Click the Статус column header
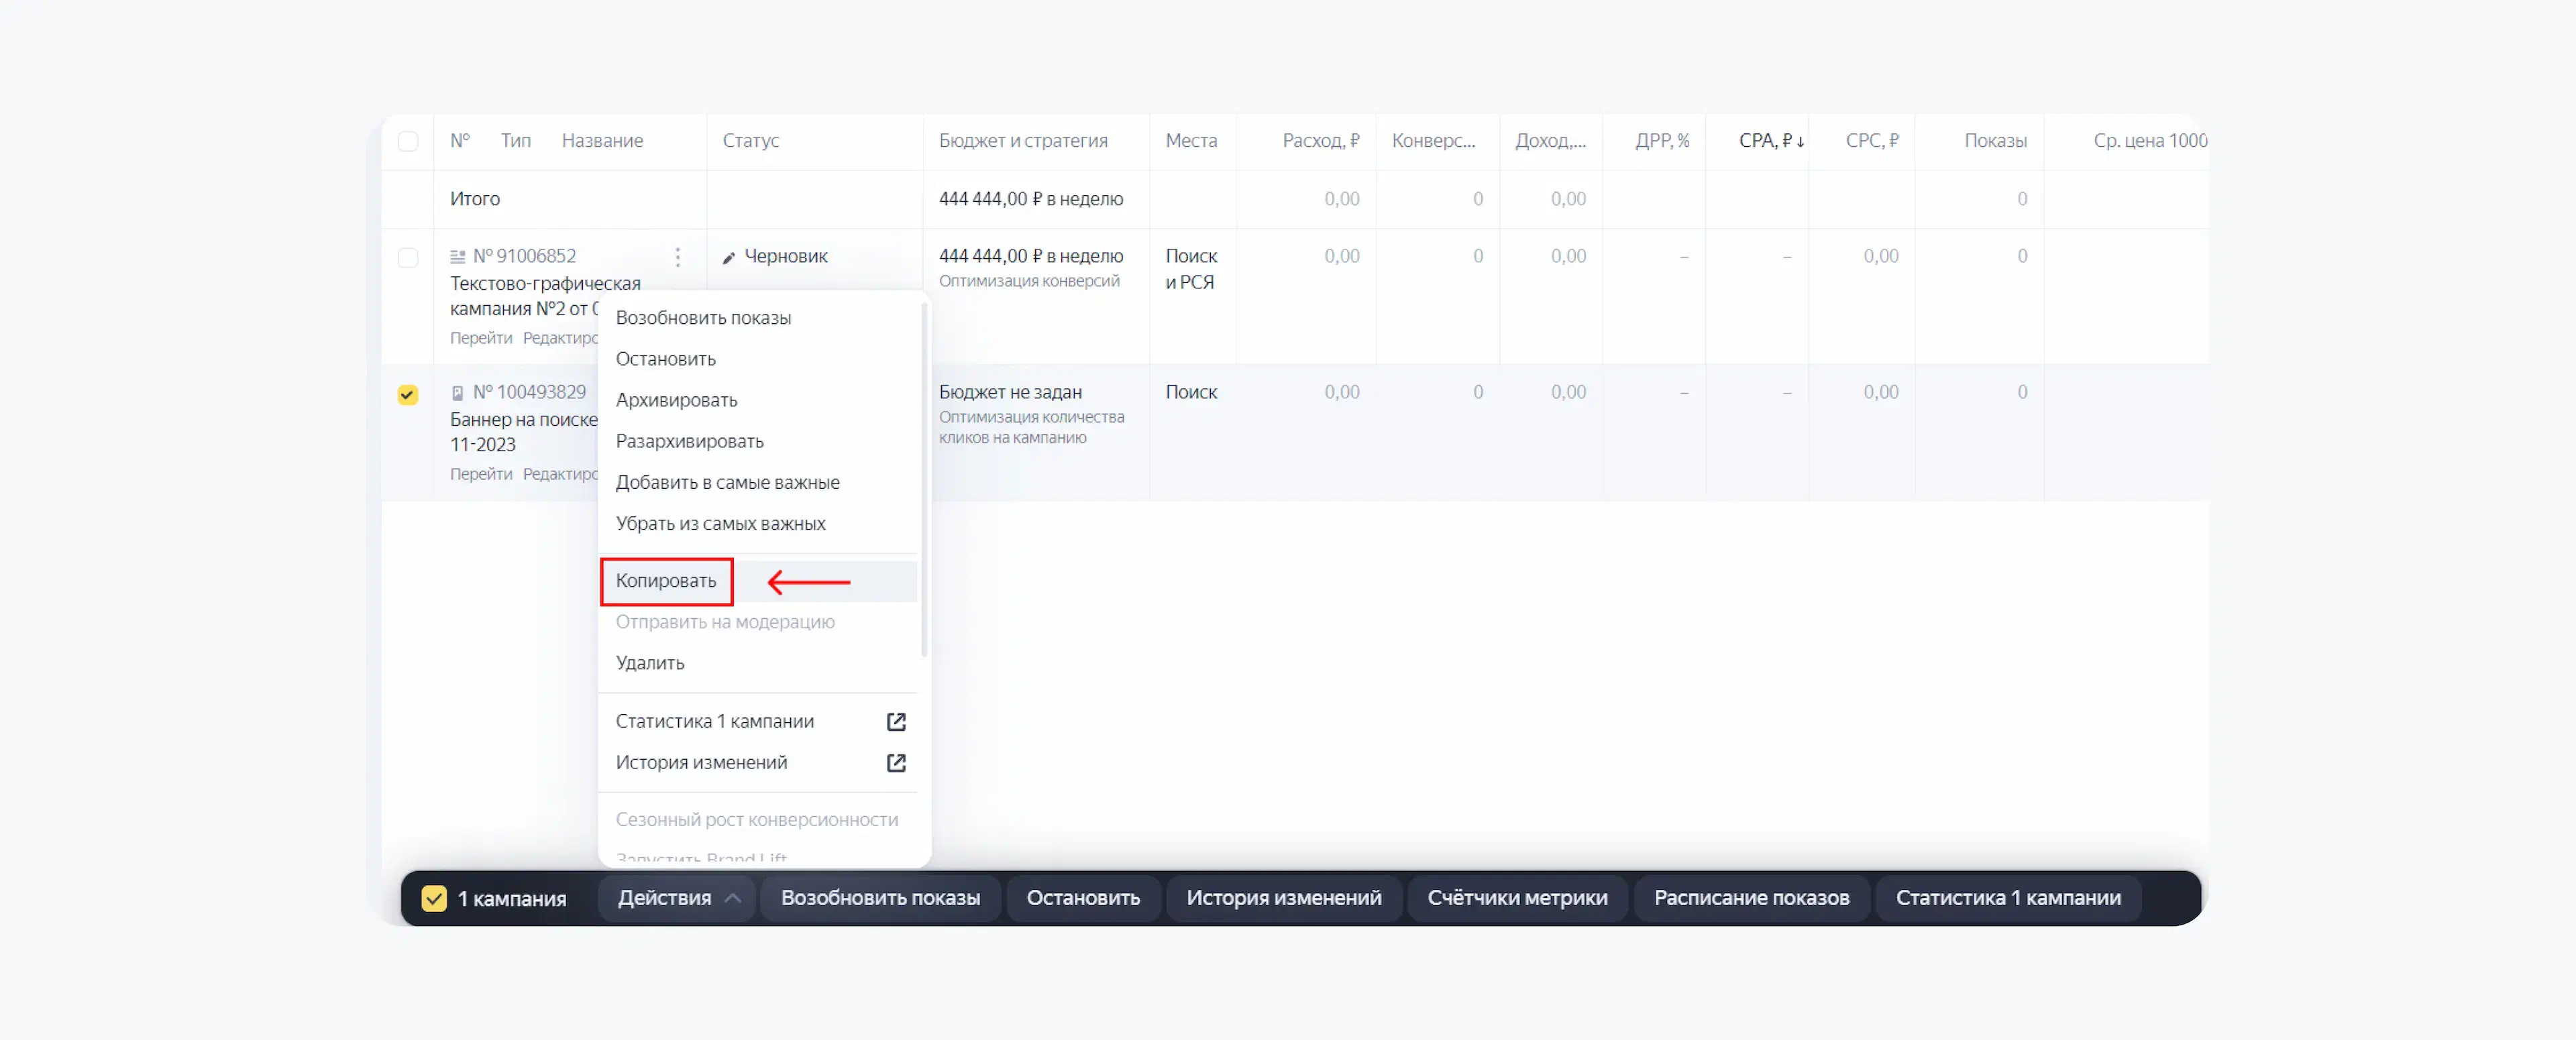Image resolution: width=2576 pixels, height=1040 pixels. (x=751, y=141)
